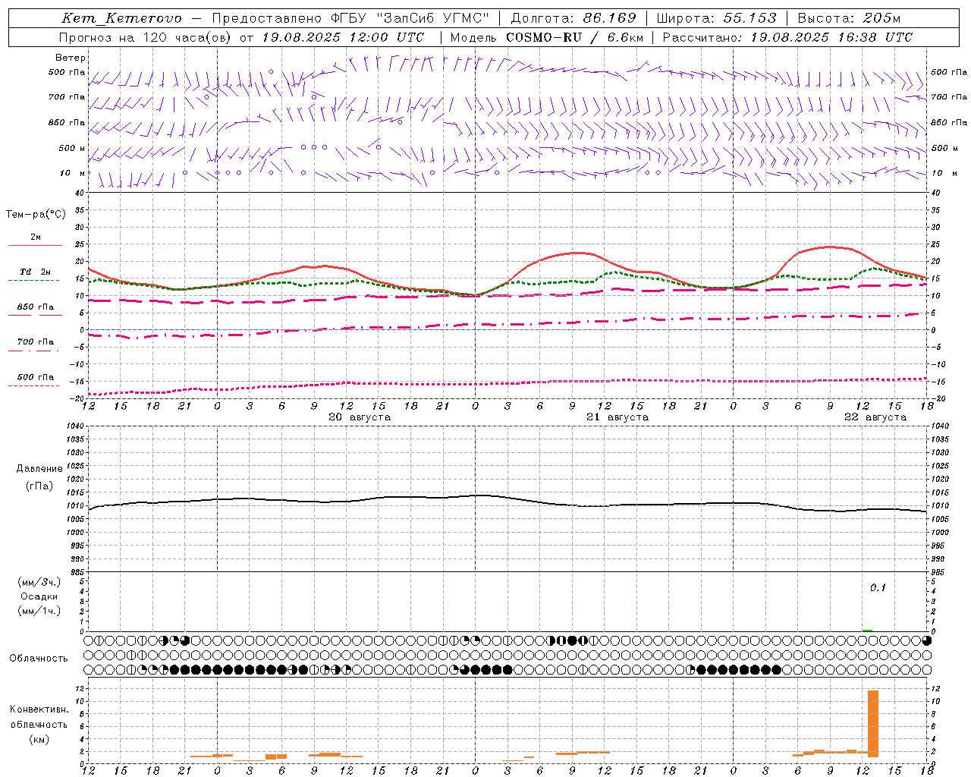The width and height of the screenshot is (971, 777).
Task: Click the '(мм/1ч.)' precipitation unit label
Action: pos(39,611)
